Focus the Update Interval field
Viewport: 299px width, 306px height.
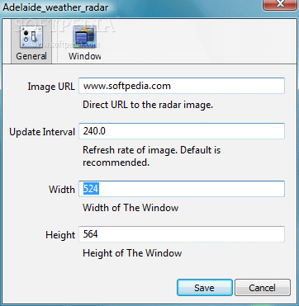pos(182,131)
